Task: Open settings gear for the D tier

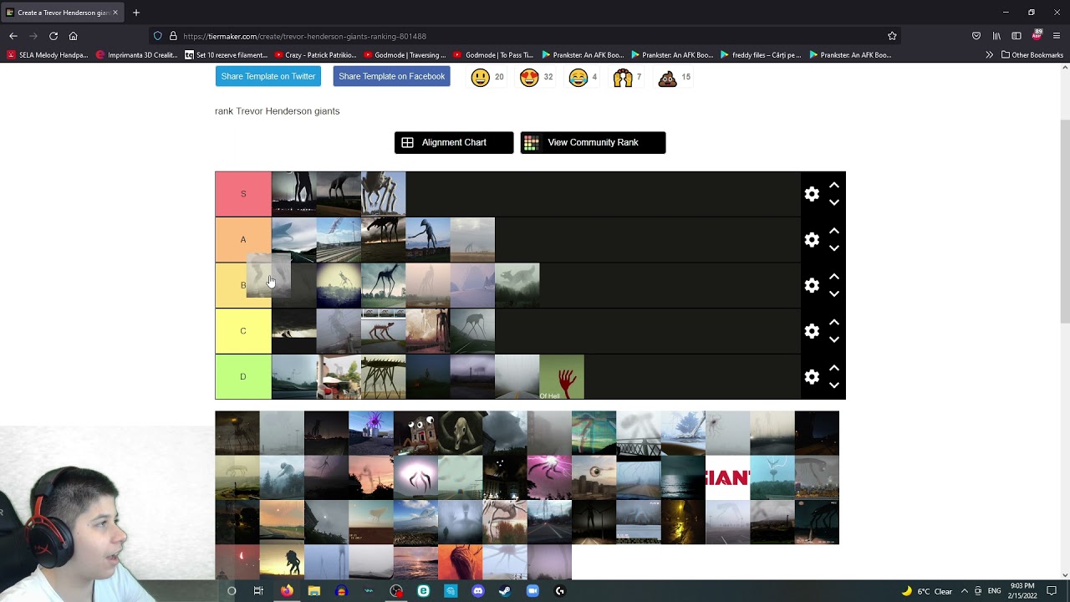Action: [x=812, y=377]
